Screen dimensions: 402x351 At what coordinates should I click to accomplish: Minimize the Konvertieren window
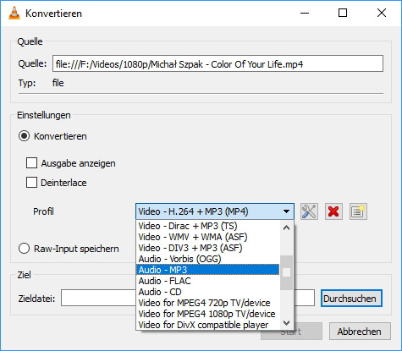(305, 13)
